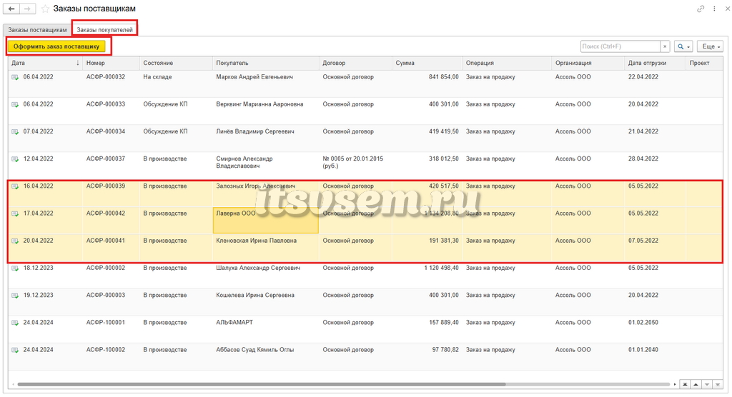This screenshot has width=732, height=397.
Task: Switch to Заказы покупателей tab
Action: pyautogui.click(x=104, y=30)
